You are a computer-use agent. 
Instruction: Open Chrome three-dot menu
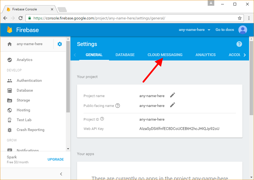click(249, 18)
